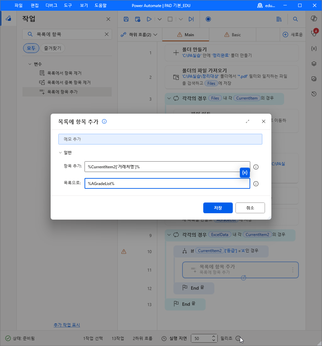322x346 pixels.
Task: Collapse the 각각의 경우 ExcelData loop
Action: click(x=169, y=235)
